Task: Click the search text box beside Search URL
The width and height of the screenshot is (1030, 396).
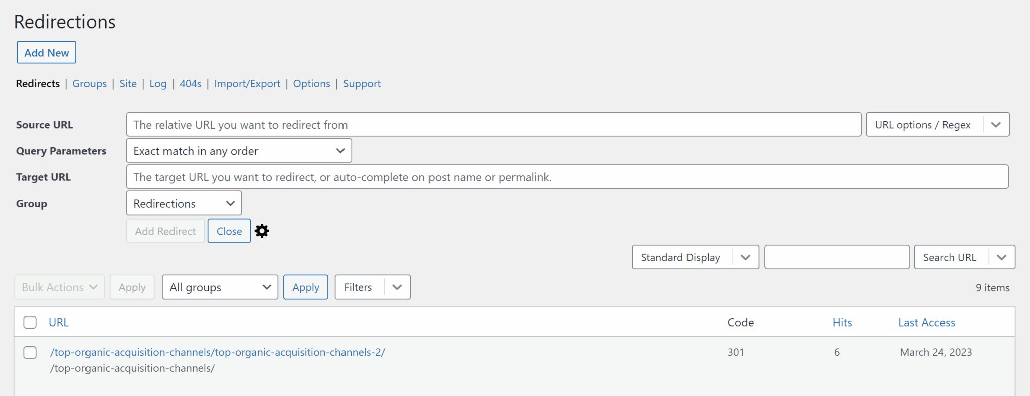Action: (x=837, y=257)
